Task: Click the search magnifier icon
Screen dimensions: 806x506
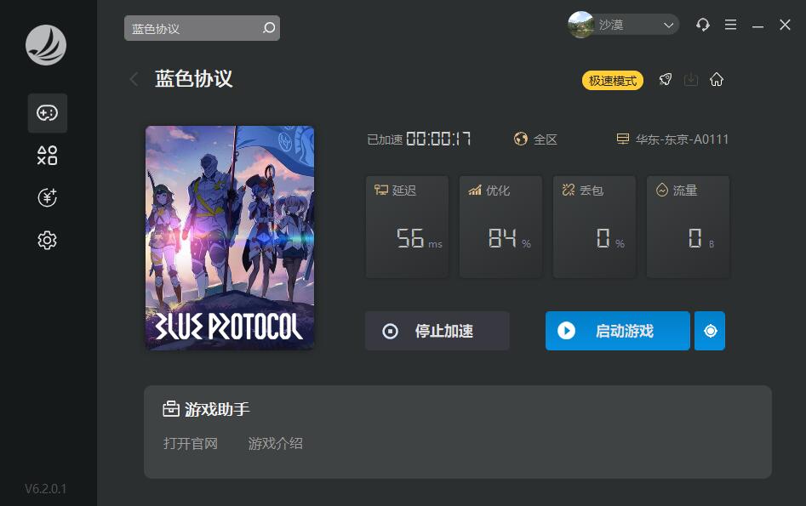Action: [x=269, y=28]
